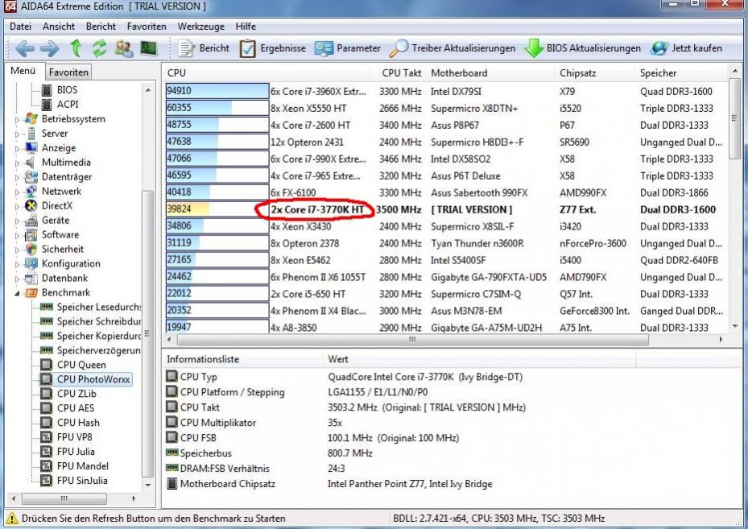Click the back navigation arrow icon
Viewport: 748px width, 529px height.
[25, 48]
